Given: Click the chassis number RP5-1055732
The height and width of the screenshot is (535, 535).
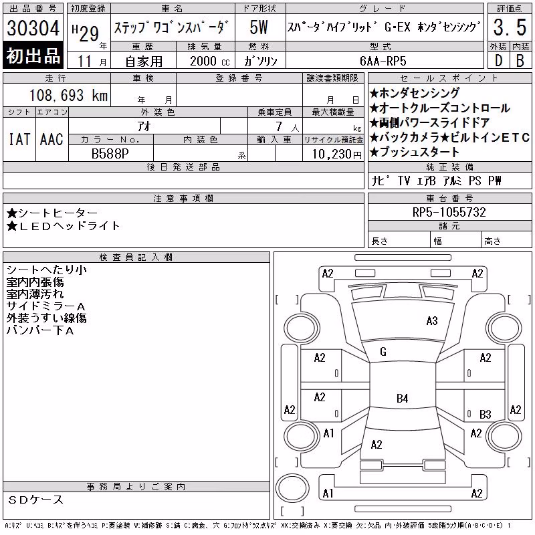Looking at the screenshot, I should pyautogui.click(x=449, y=212).
